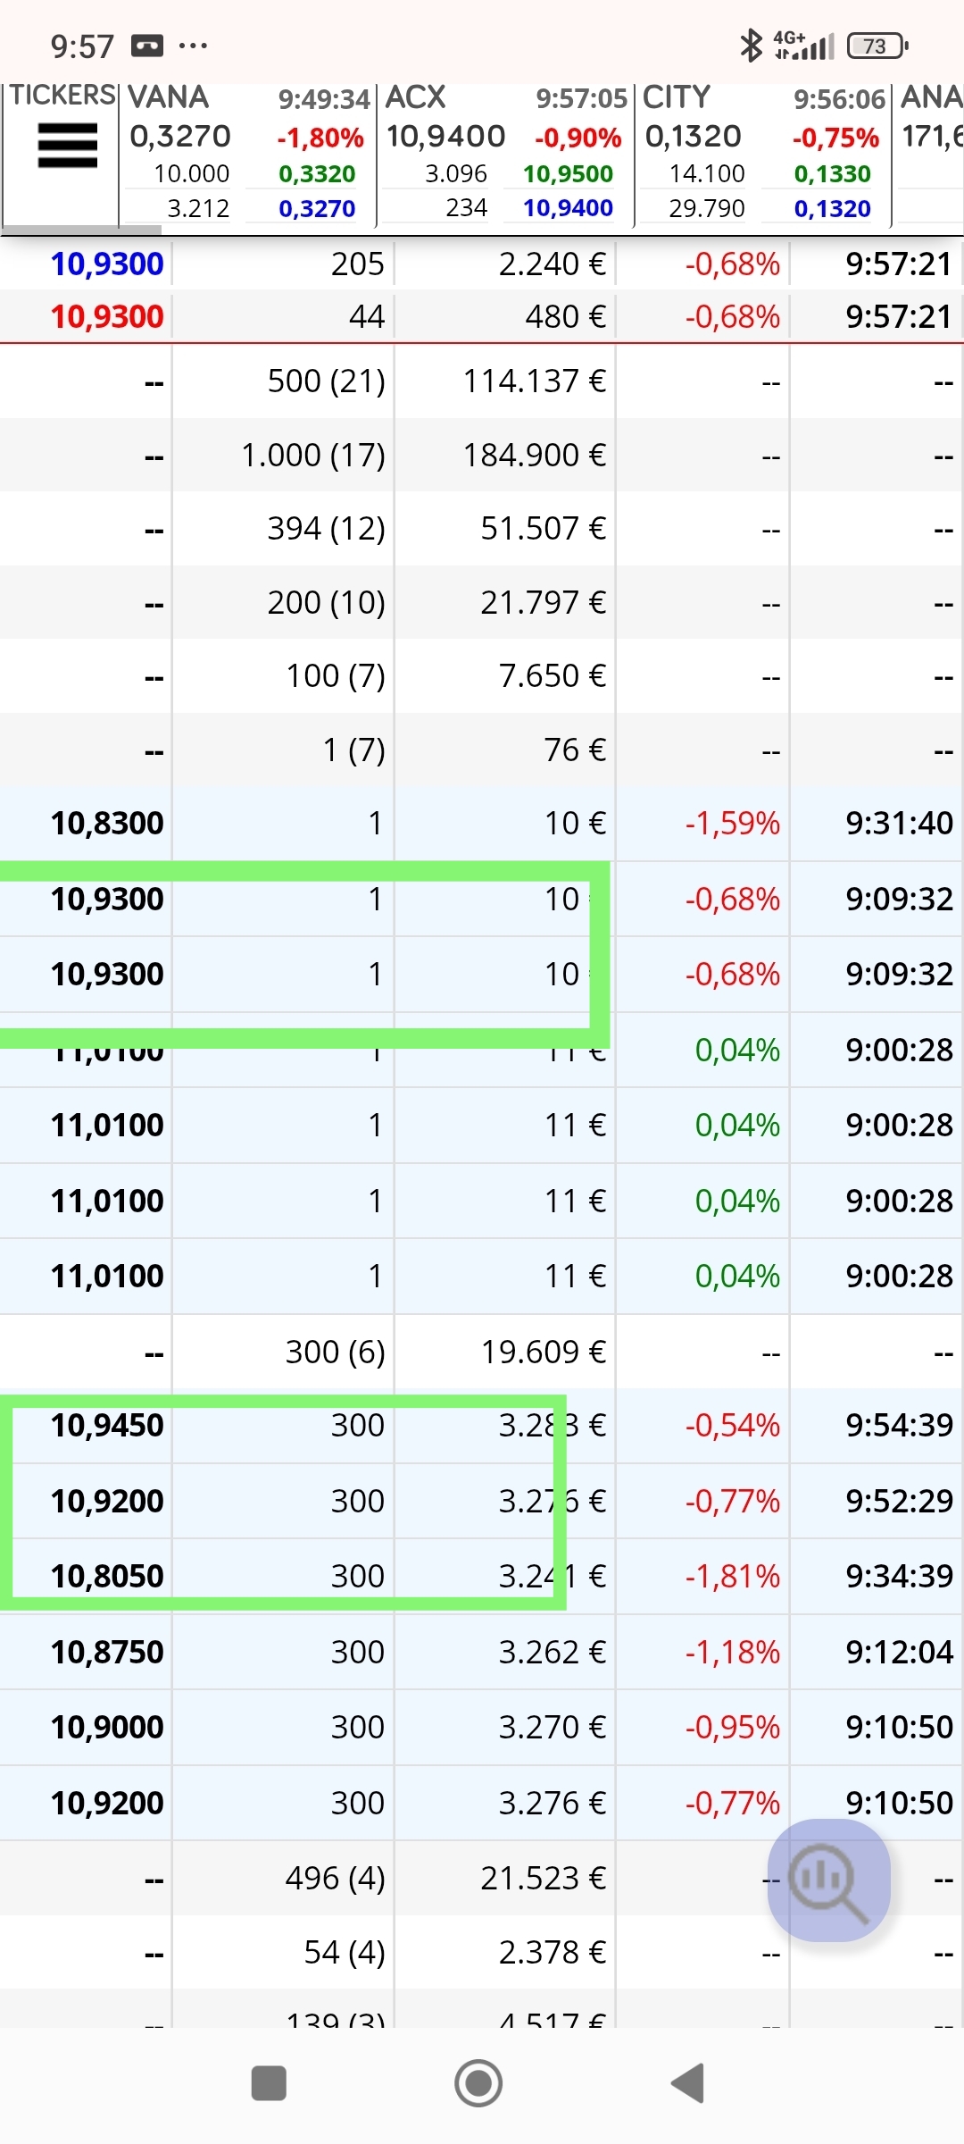
Task: Select the ACX ticker card
Action: coord(505,154)
